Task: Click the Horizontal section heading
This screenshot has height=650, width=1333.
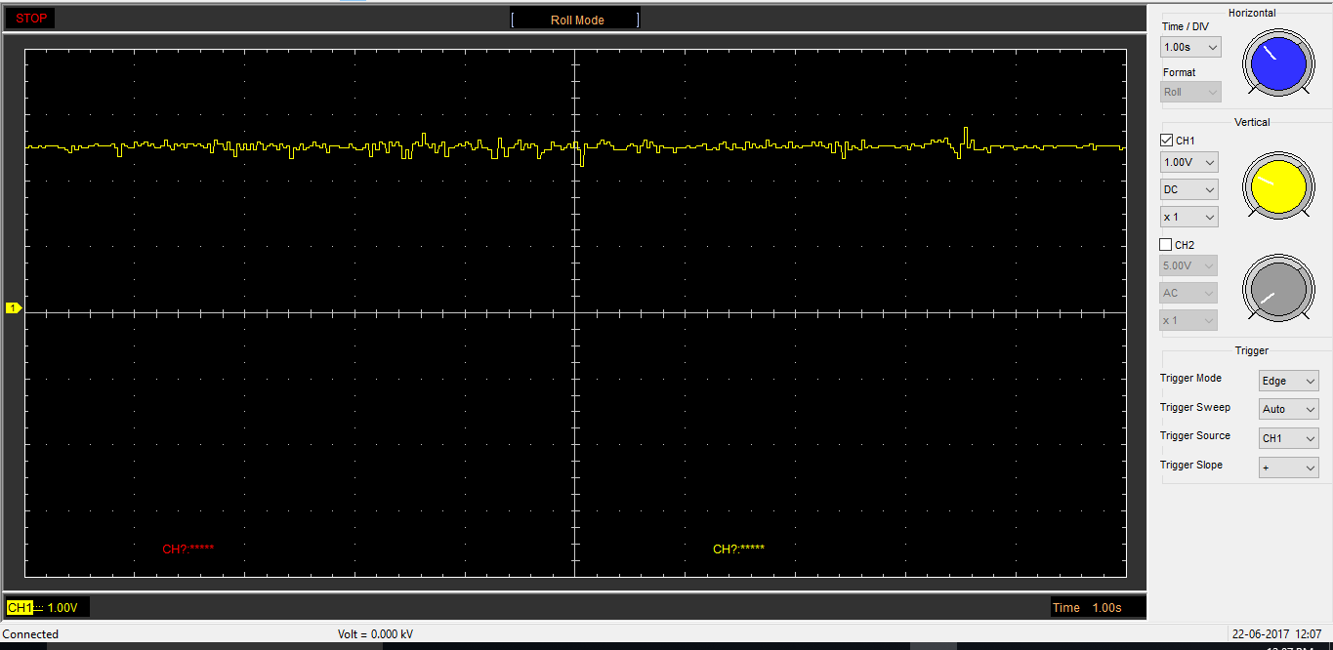Action: [x=1252, y=13]
